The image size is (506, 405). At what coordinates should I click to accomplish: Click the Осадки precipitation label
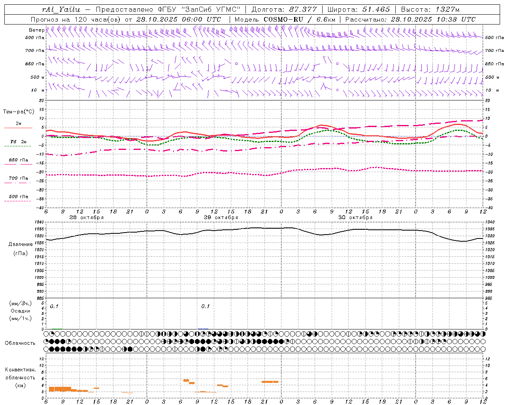pos(21,311)
